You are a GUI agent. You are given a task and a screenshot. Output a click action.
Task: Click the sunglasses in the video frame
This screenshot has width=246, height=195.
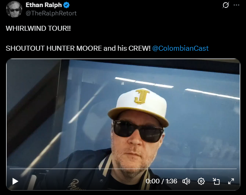138,131
